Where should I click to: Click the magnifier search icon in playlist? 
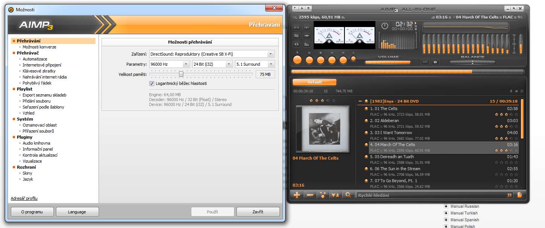coord(348,195)
